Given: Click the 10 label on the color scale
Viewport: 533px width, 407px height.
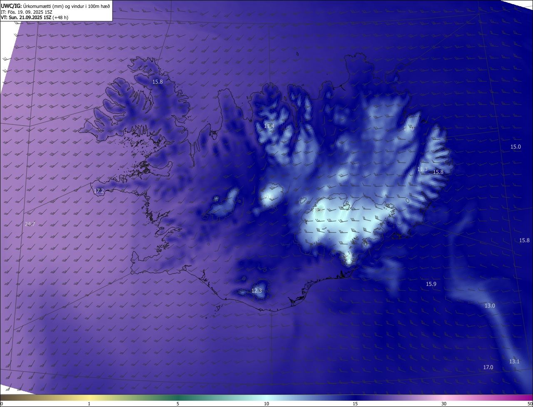Looking at the screenshot, I should [x=266, y=404].
